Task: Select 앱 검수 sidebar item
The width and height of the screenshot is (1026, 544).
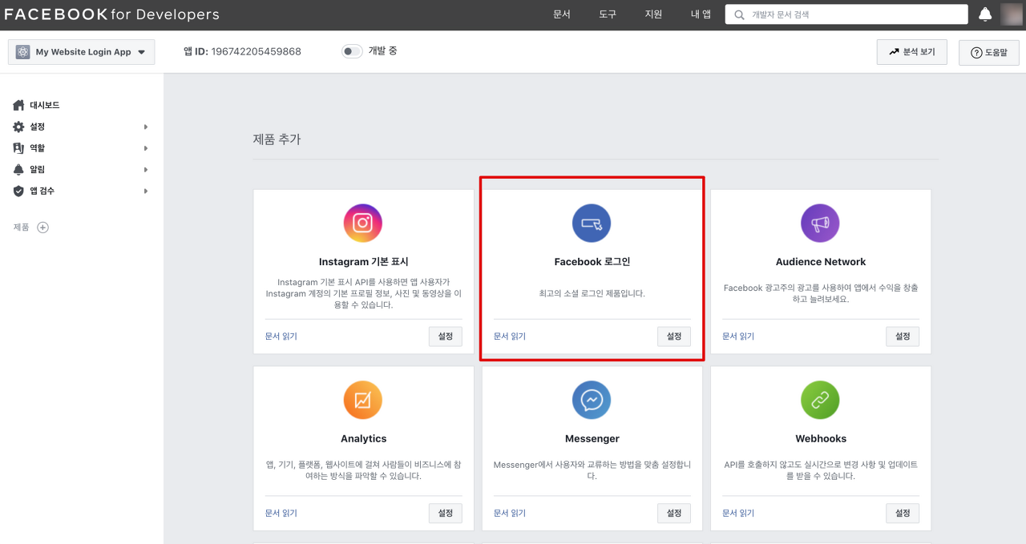Action: tap(42, 191)
